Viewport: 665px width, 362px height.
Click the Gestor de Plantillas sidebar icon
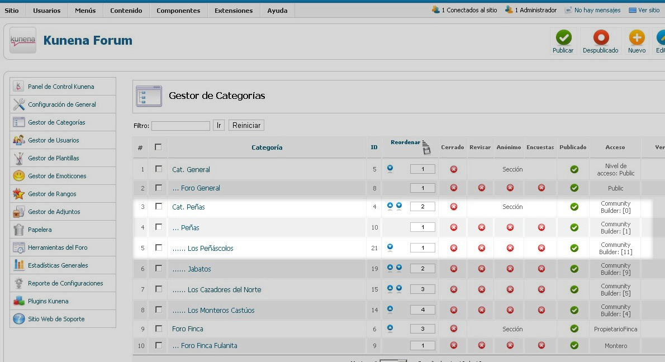[x=18, y=158]
